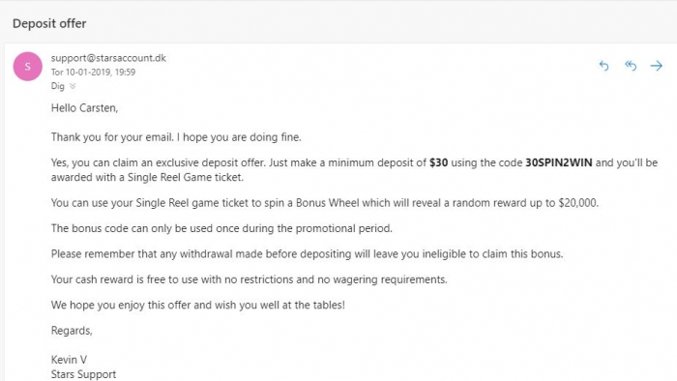The height and width of the screenshot is (381, 677).
Task: Click the timestamp Tor 10-01-2019, 19:59
Action: tap(93, 73)
